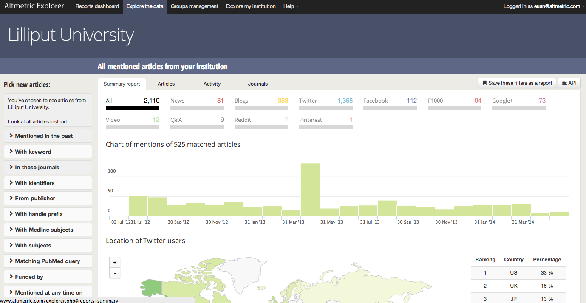Go to Explore the data
Screen dimensions: 586x303
pyautogui.click(x=145, y=6)
